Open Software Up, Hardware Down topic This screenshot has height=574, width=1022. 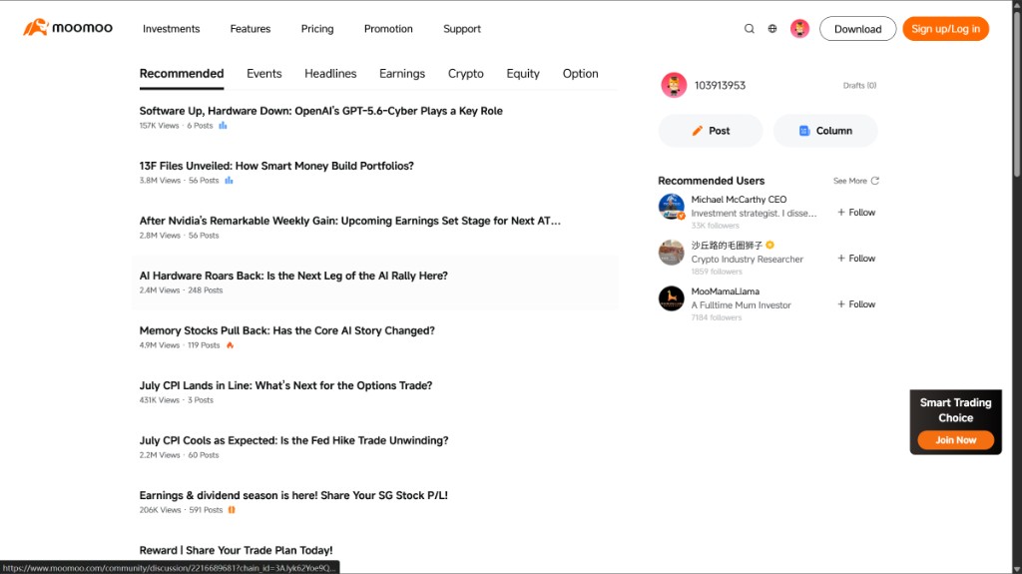coord(320,111)
